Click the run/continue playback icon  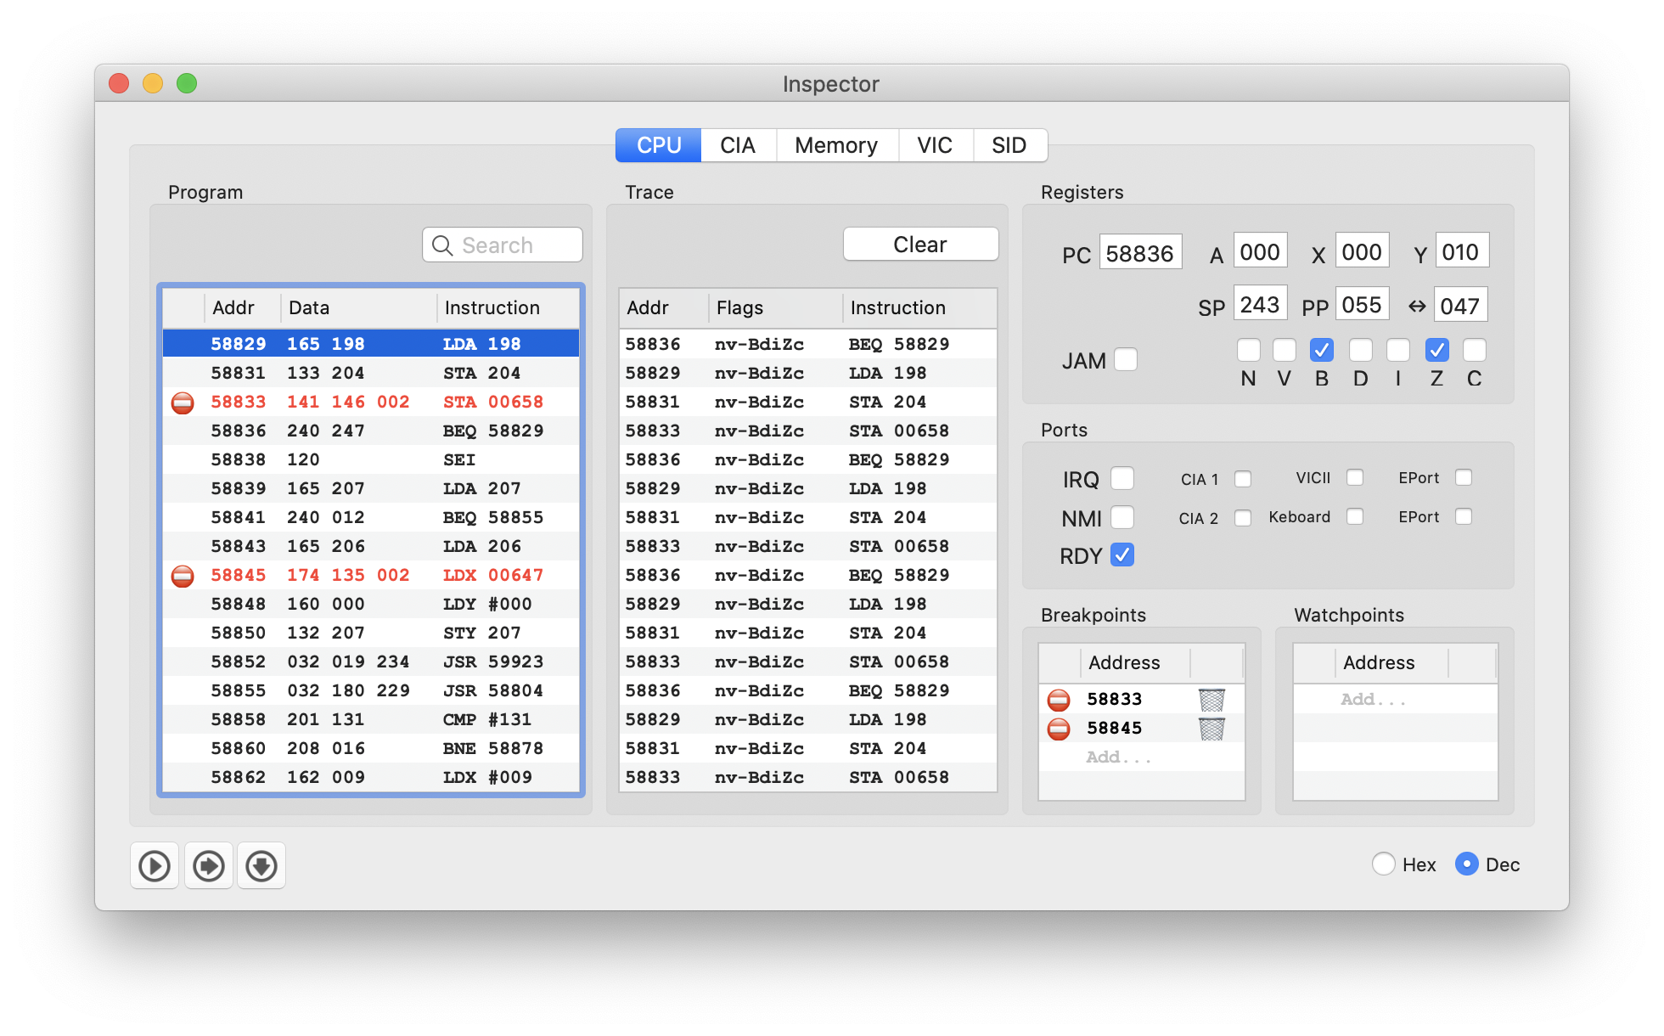(154, 865)
